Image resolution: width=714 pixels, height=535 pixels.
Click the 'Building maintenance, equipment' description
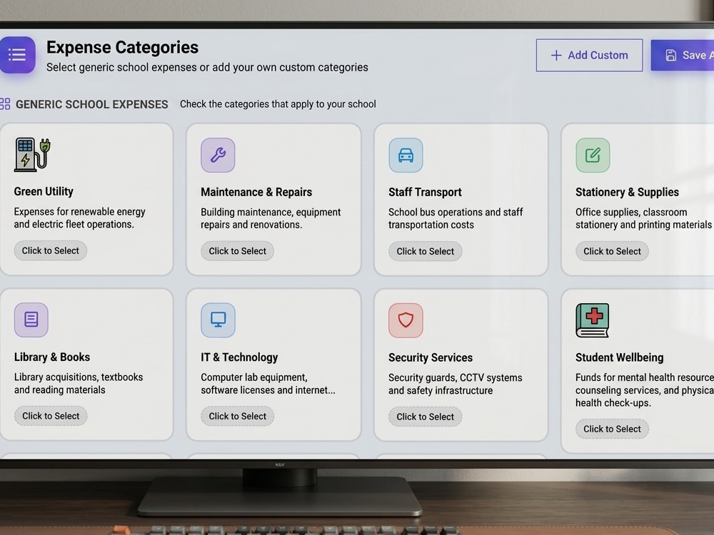[271, 218]
